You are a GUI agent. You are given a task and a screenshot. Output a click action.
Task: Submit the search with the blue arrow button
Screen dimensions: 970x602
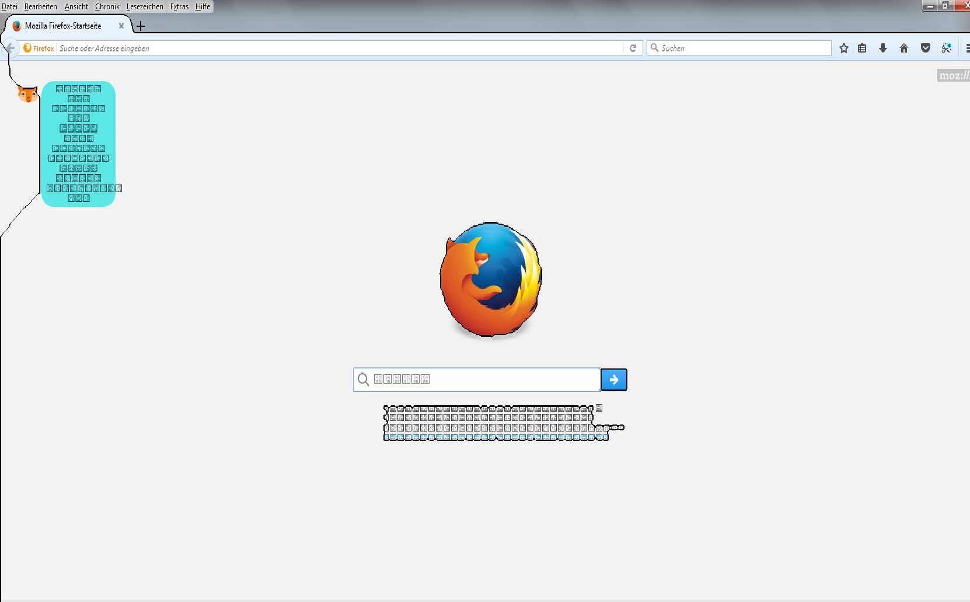[x=614, y=380]
